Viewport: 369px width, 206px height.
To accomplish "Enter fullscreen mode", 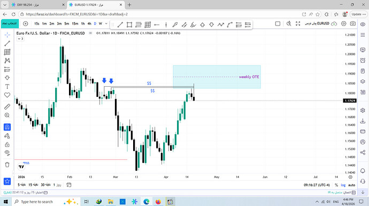I will pyautogui.click(x=298, y=23).
